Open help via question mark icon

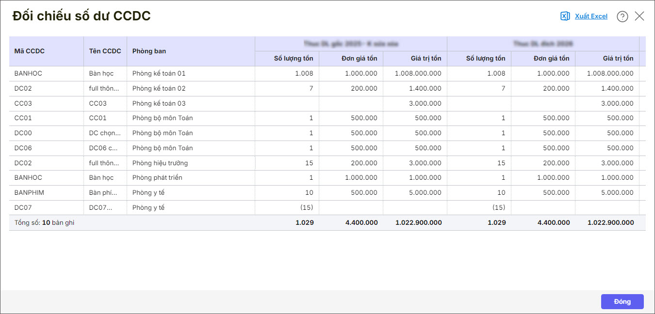622,16
